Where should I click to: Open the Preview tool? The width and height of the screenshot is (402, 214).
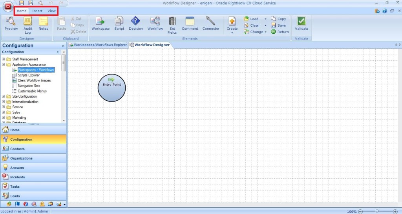click(11, 21)
